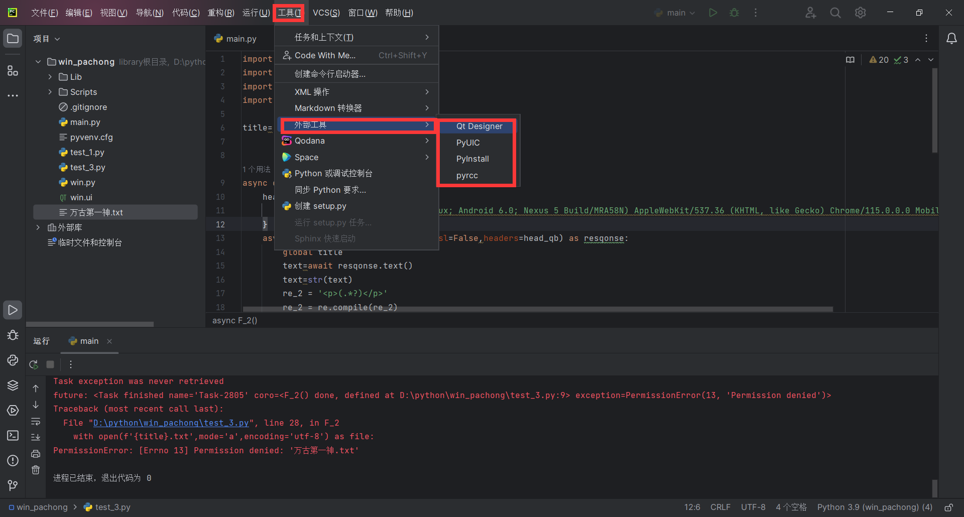Expand the Lib folder

coord(50,77)
